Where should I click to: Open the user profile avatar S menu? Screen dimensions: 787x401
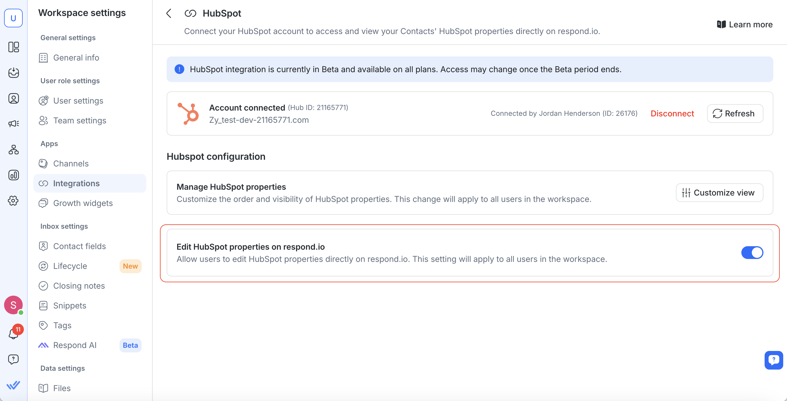13,305
